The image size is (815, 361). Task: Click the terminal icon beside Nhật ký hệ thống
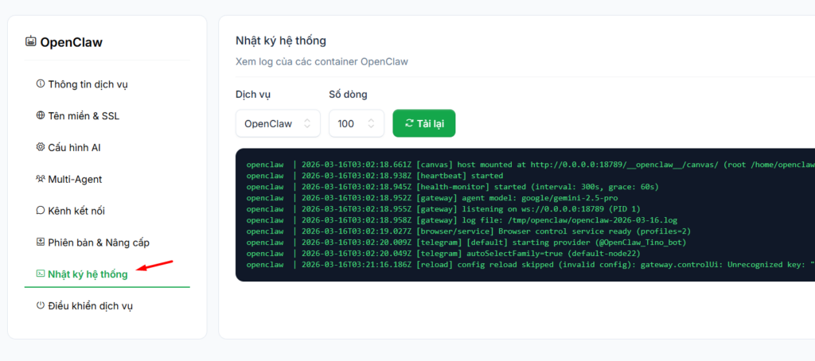(41, 274)
